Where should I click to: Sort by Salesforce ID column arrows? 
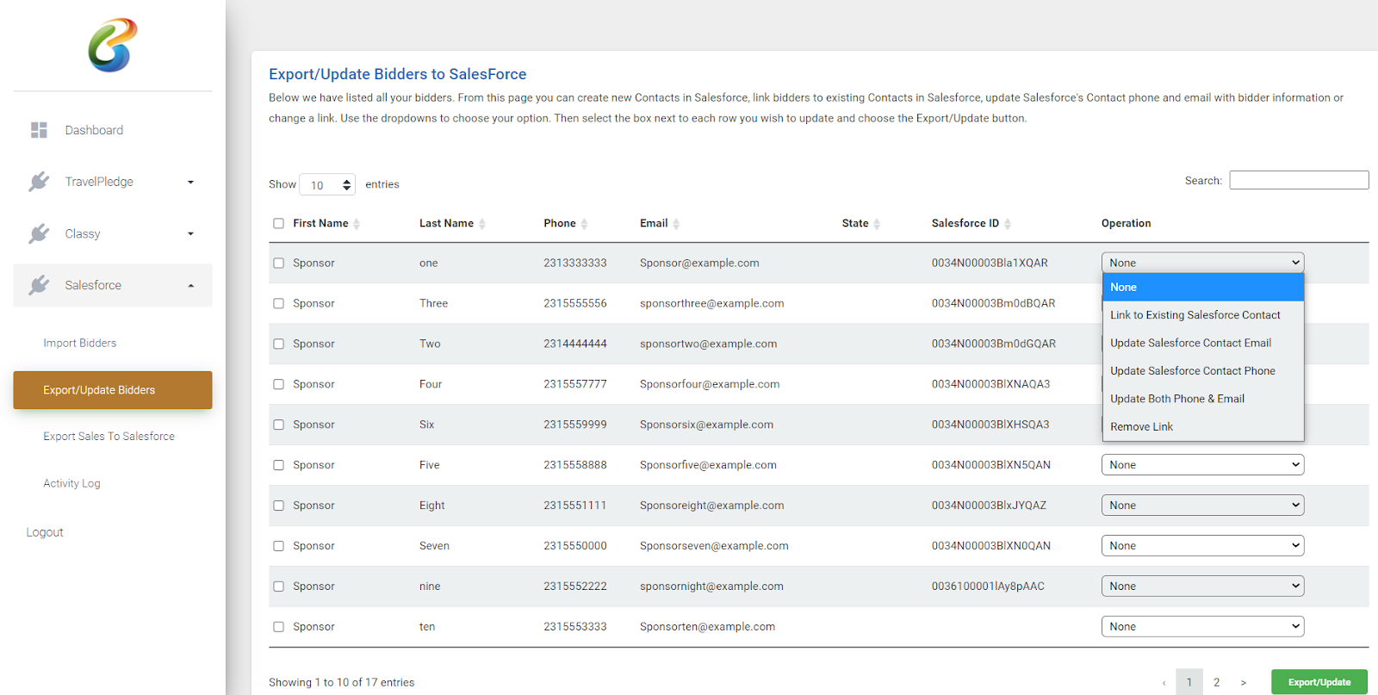pyautogui.click(x=1008, y=224)
